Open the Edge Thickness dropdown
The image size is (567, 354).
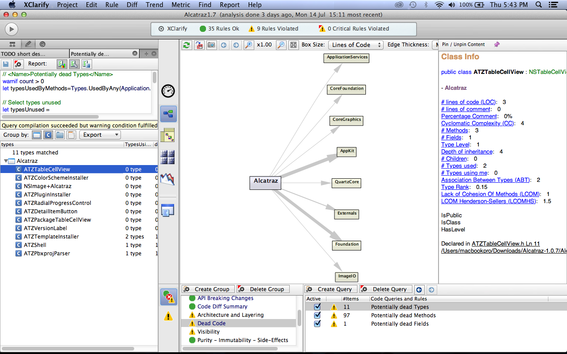pos(435,45)
